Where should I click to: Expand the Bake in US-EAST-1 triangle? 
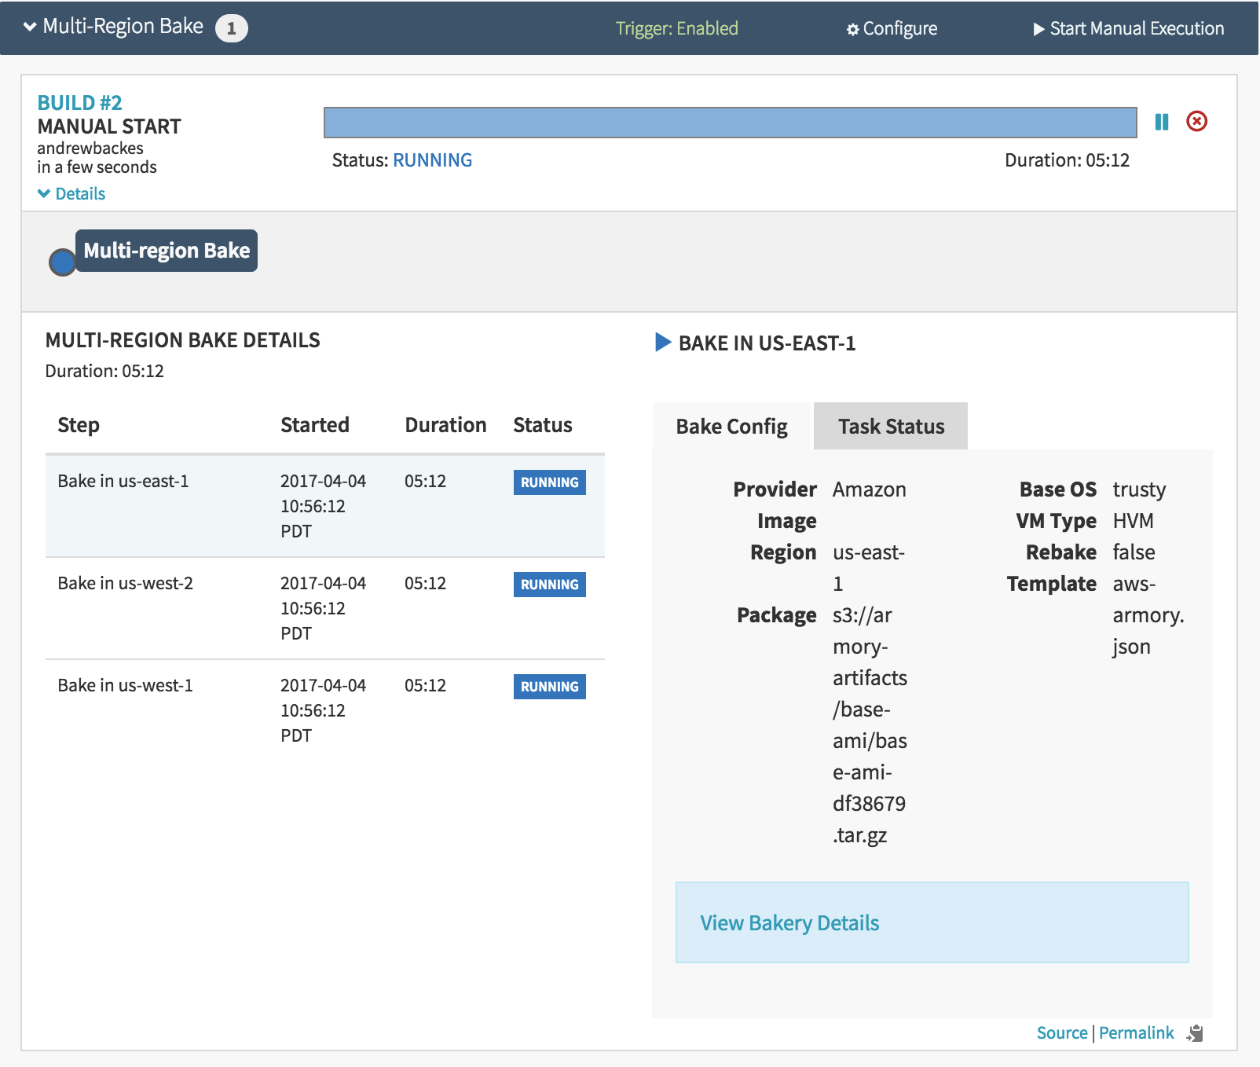pyautogui.click(x=663, y=343)
